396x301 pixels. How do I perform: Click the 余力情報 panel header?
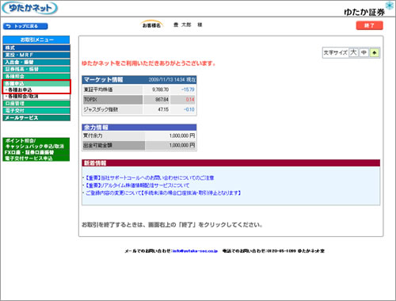(139, 128)
